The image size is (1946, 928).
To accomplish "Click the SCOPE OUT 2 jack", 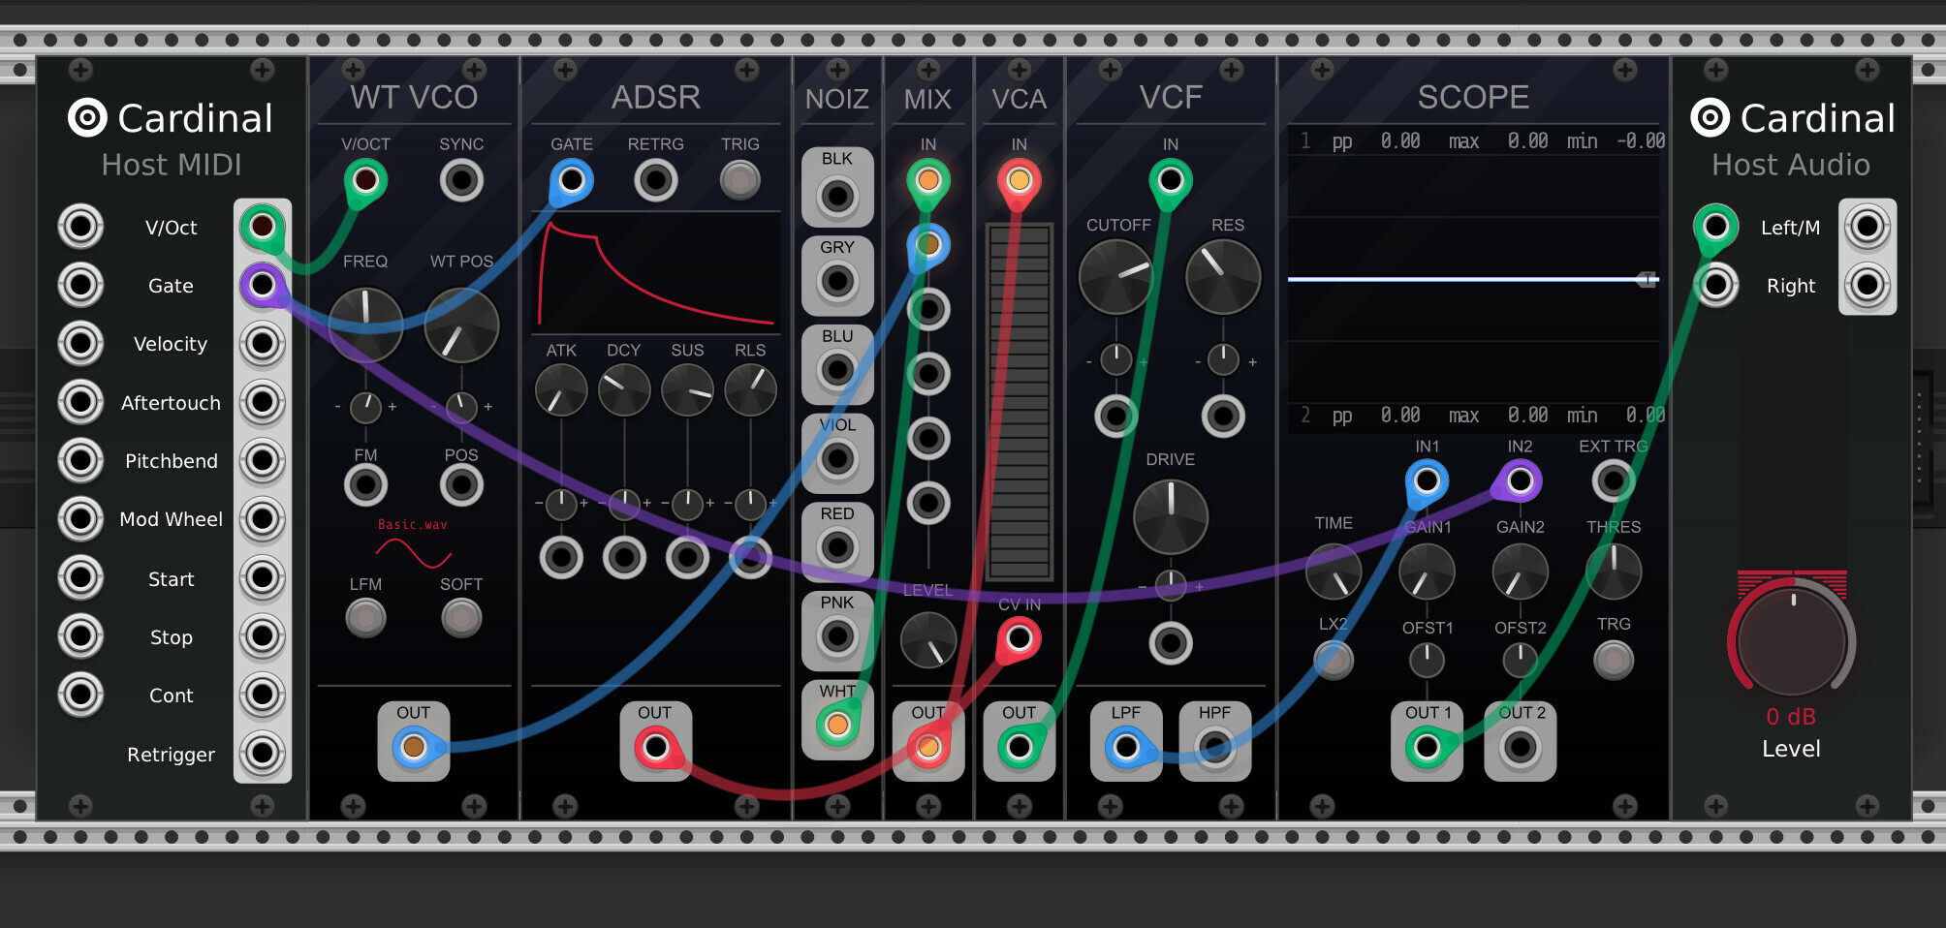I will coord(1520,747).
